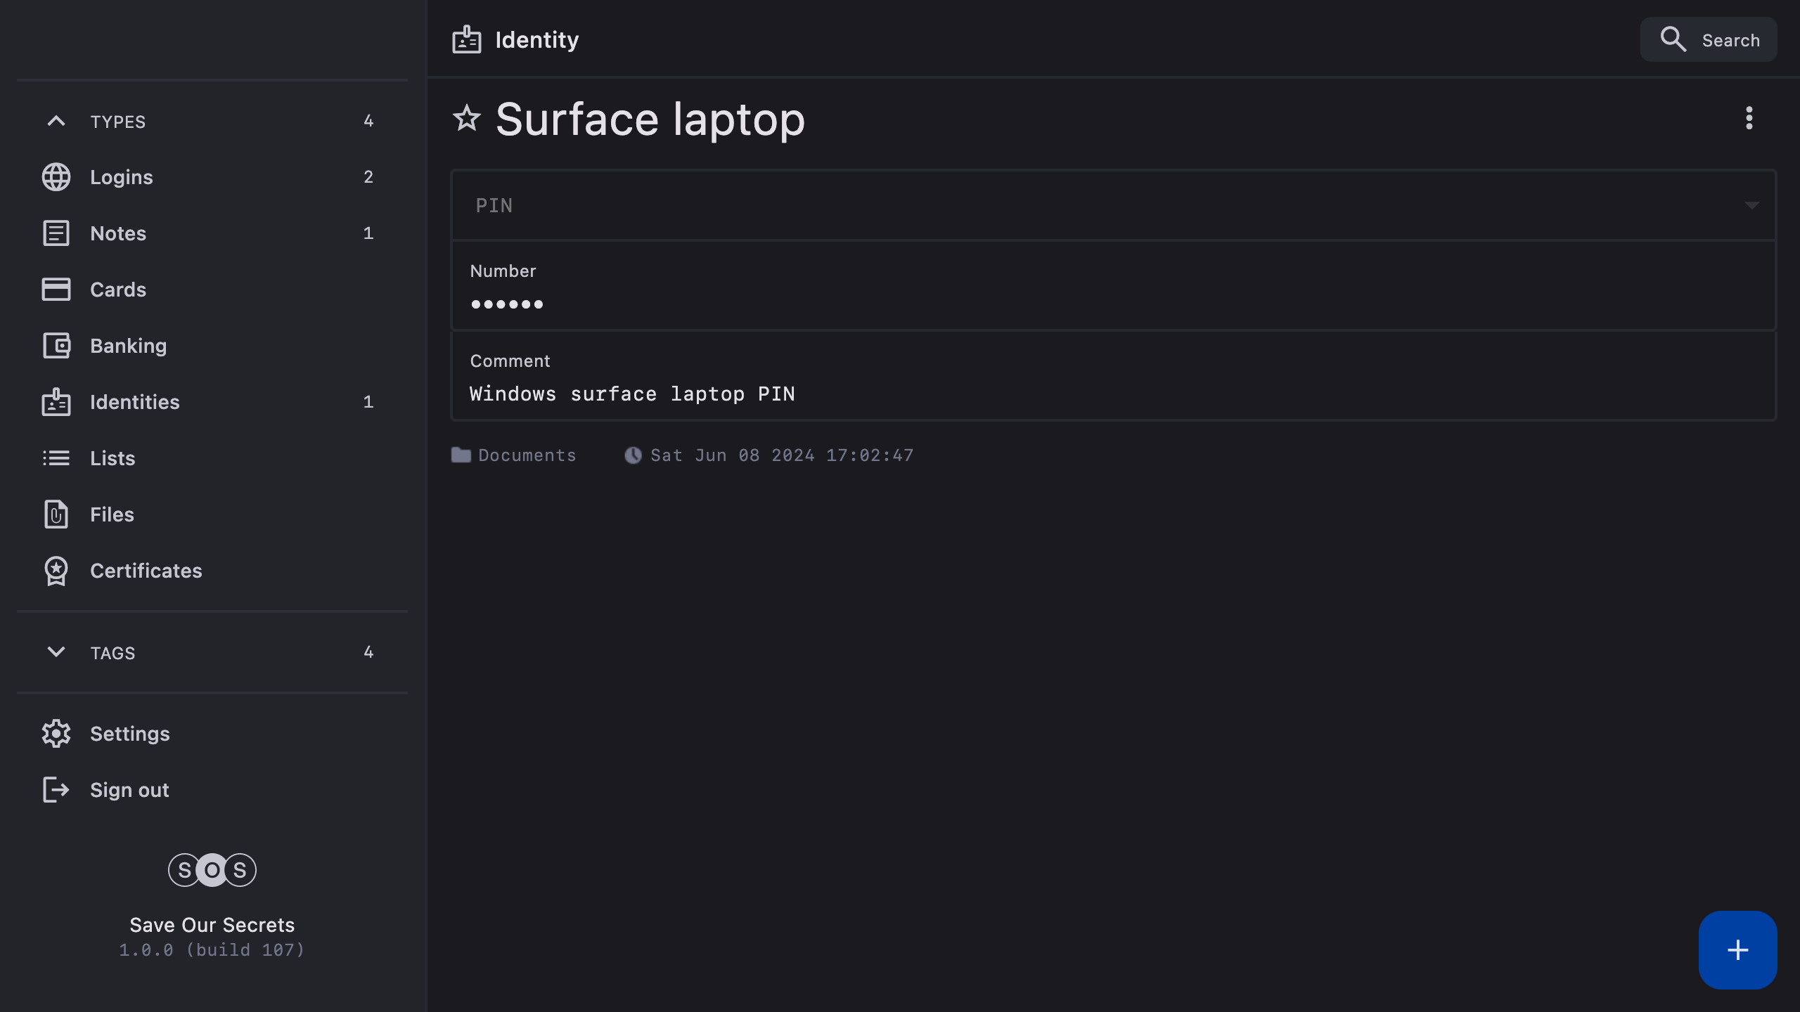The image size is (1800, 1012).
Task: Click the Banking wallet icon
Action: click(56, 346)
